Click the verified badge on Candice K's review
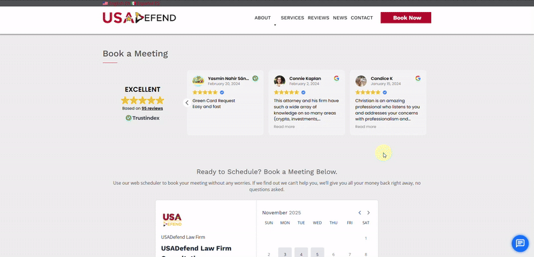The height and width of the screenshot is (257, 534). click(x=385, y=92)
